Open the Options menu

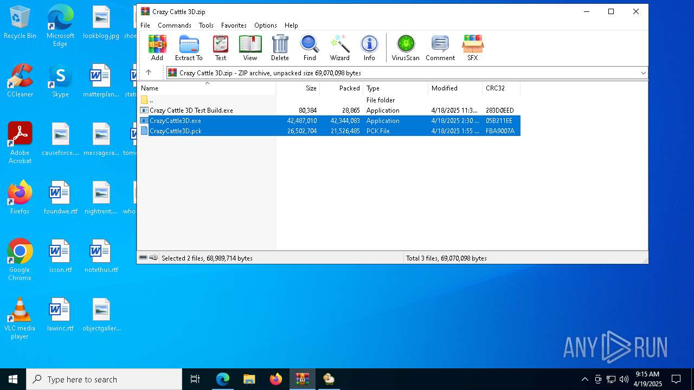click(266, 25)
